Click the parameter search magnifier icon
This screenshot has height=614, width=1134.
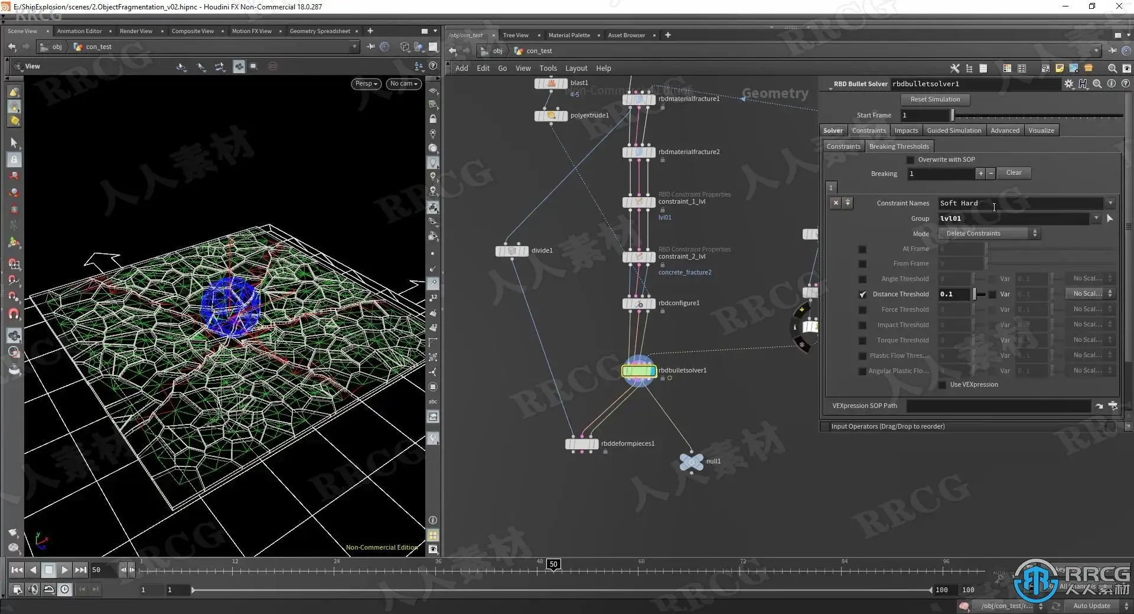pos(1097,84)
